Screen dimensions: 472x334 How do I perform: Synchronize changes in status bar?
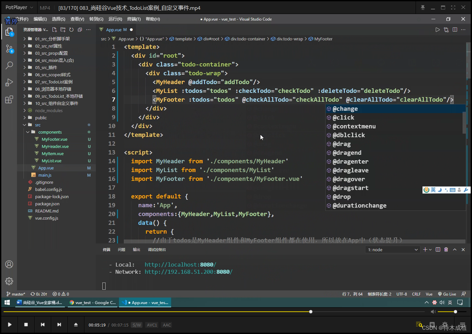(39, 294)
